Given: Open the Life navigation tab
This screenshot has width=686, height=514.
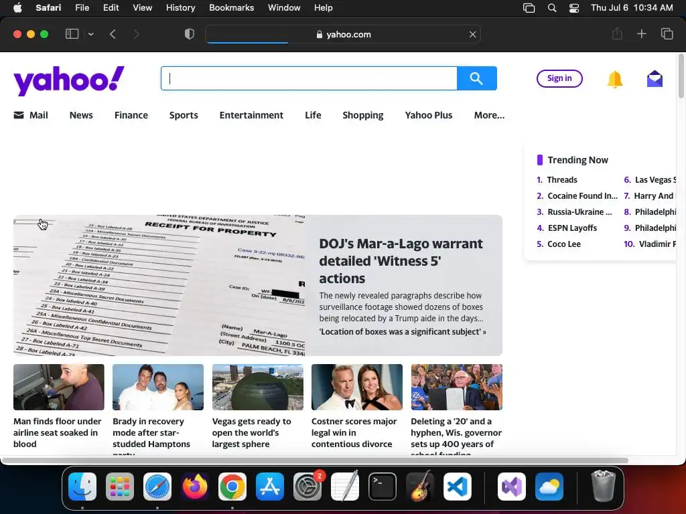Looking at the screenshot, I should [313, 115].
